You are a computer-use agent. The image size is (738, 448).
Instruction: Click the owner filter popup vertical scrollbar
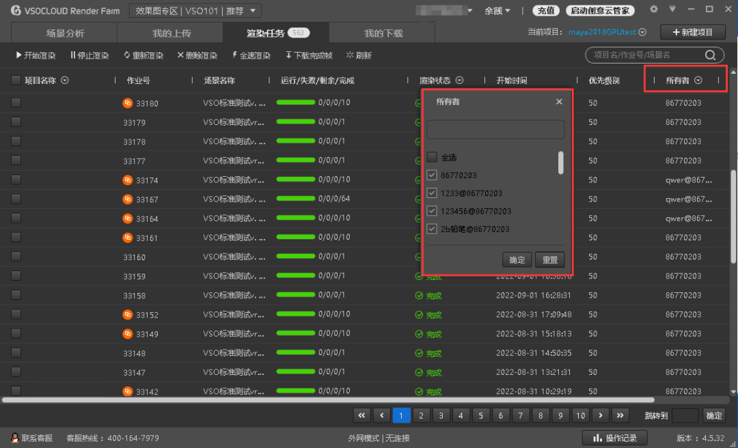point(560,163)
